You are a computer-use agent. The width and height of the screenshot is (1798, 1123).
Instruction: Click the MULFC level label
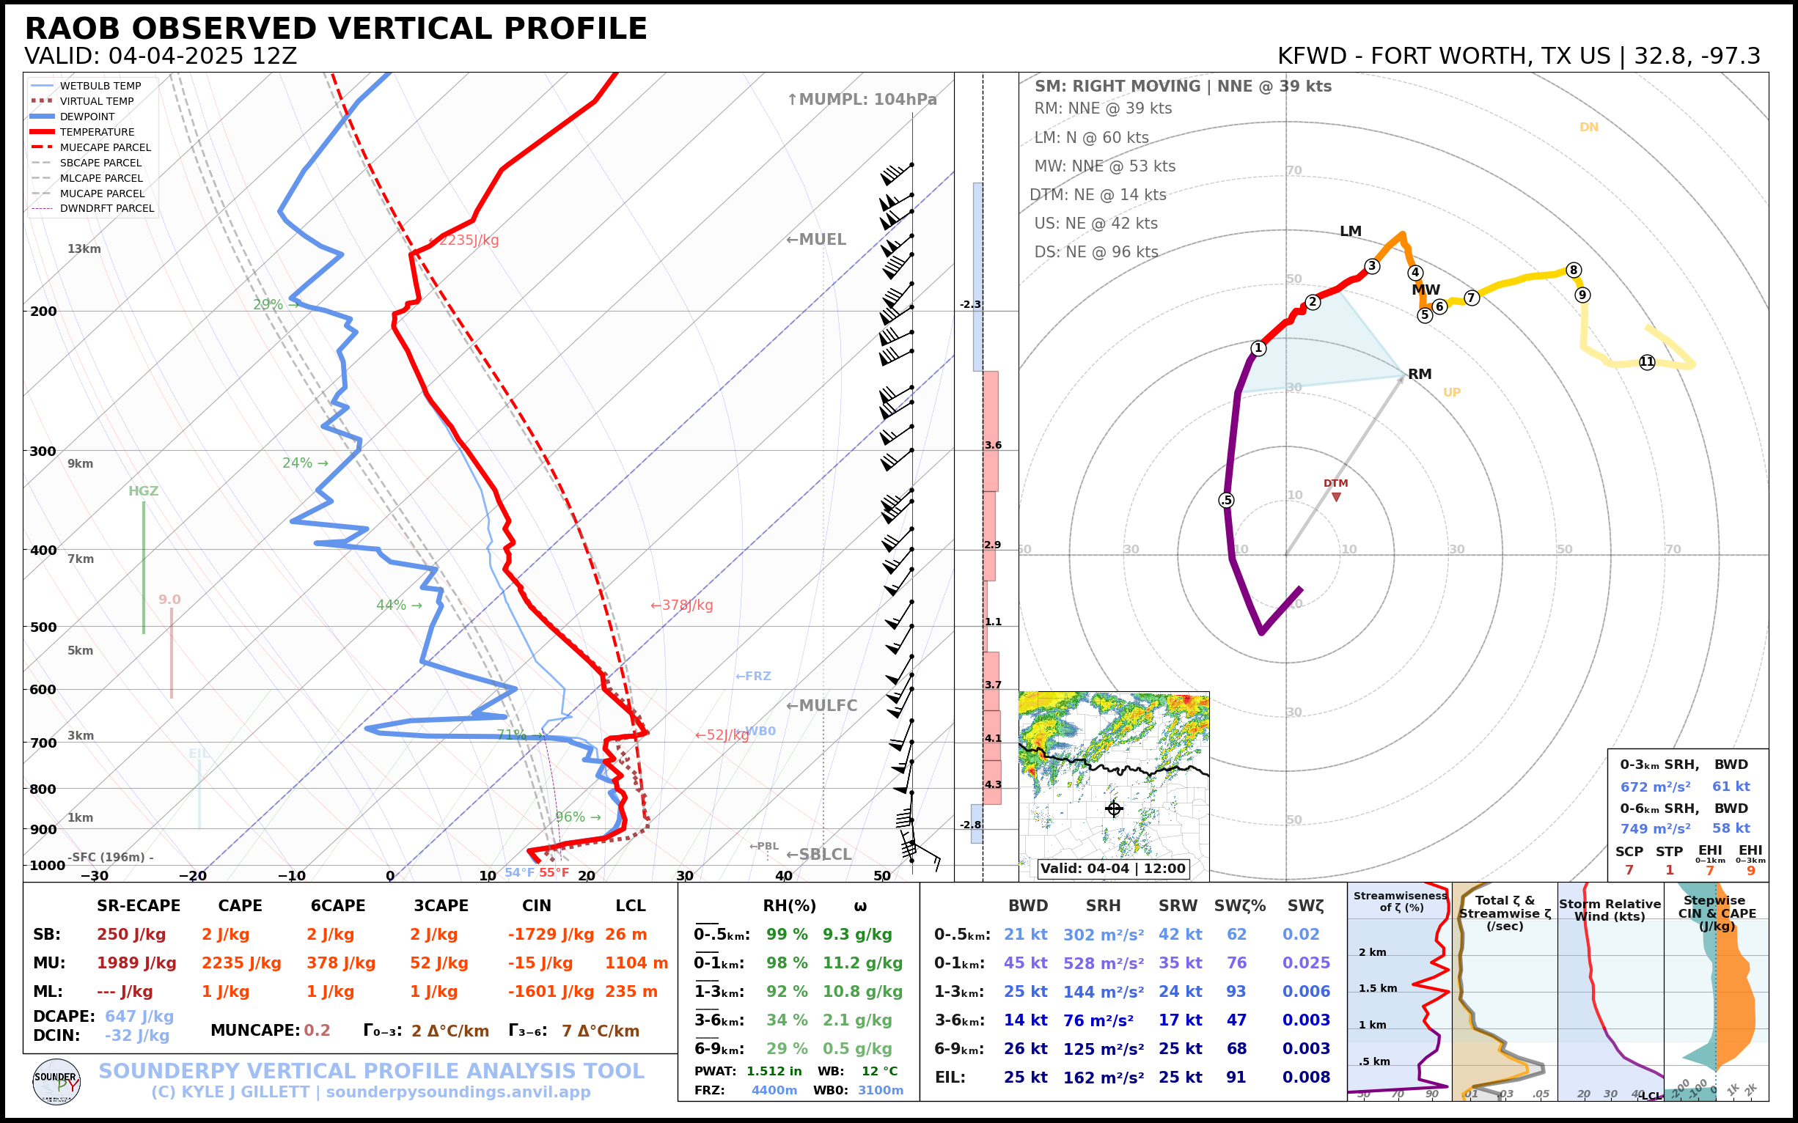click(x=822, y=706)
